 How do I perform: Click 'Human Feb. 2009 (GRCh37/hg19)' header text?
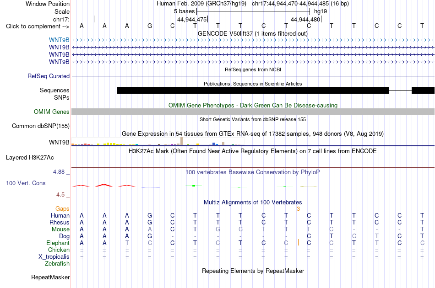click(201, 4)
